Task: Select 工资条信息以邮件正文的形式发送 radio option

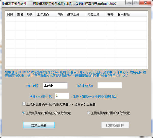Action: coord(23,113)
